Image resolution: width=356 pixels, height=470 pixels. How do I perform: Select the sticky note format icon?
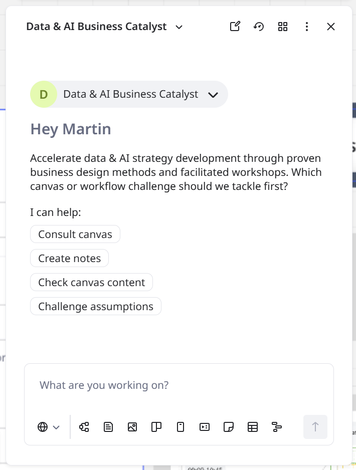(x=229, y=427)
